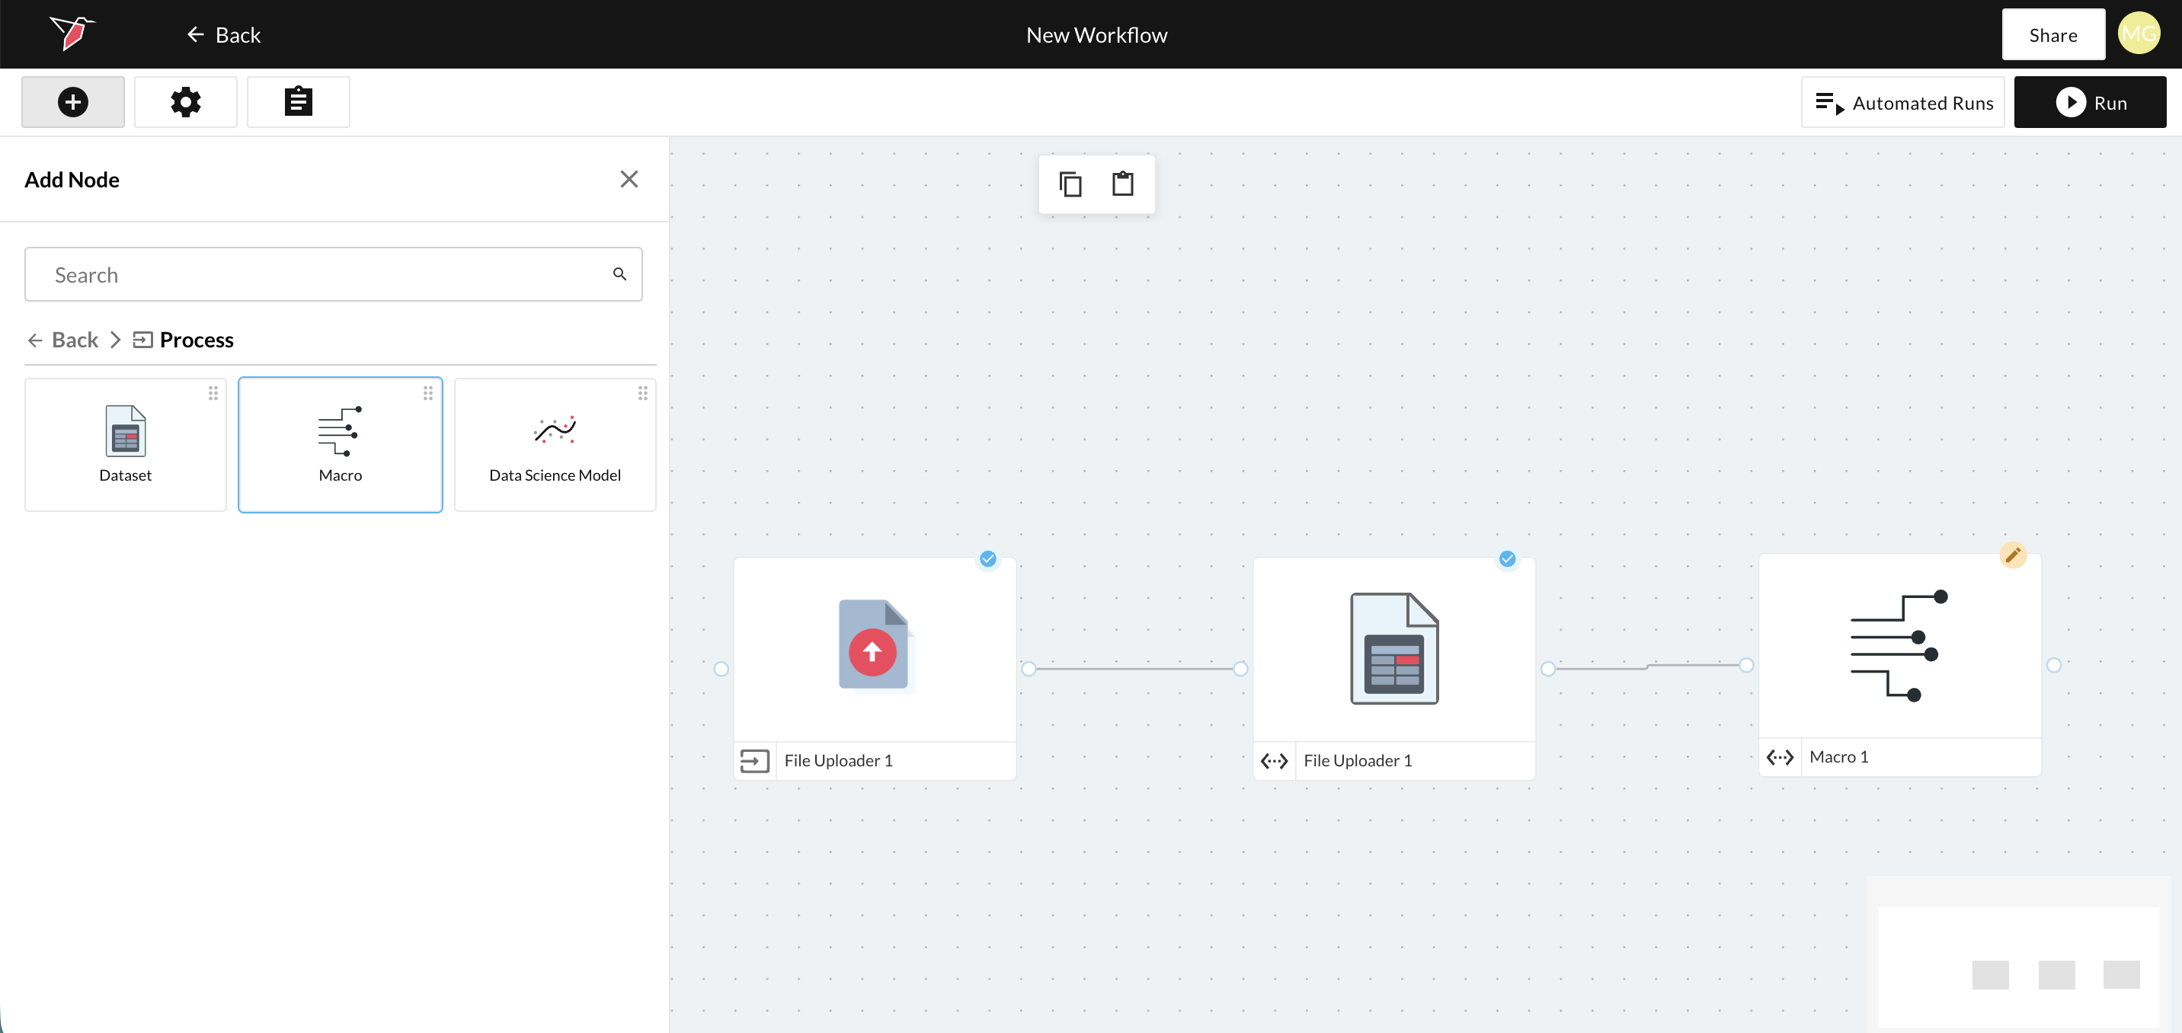Click the add node plus icon
2182x1033 pixels.
(73, 102)
